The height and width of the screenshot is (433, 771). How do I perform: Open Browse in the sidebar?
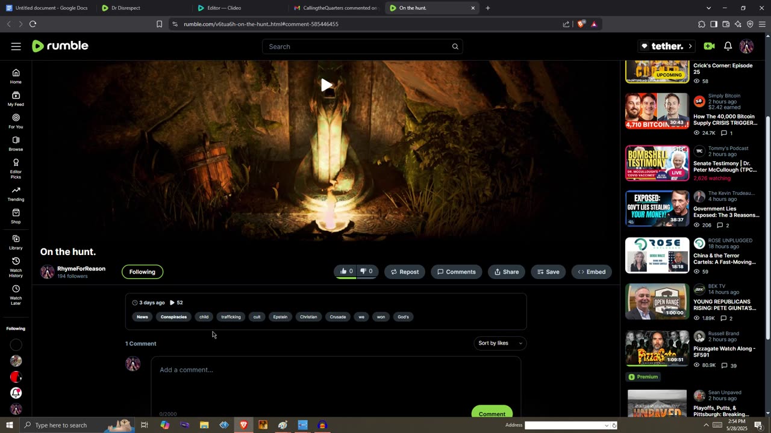16,144
